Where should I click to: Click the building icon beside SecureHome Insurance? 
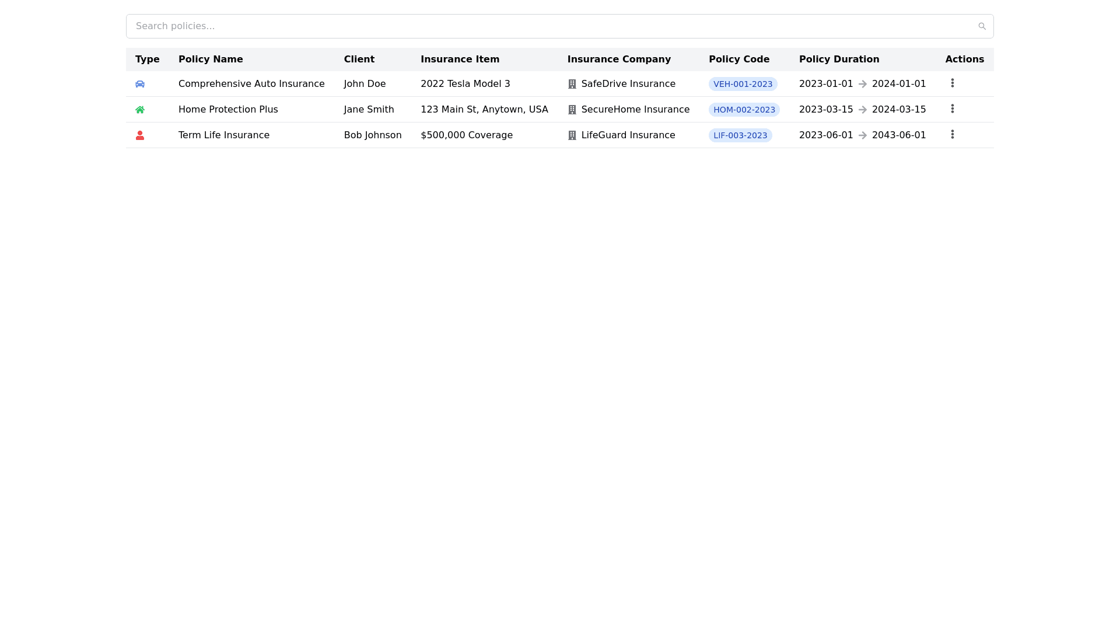pos(572,109)
